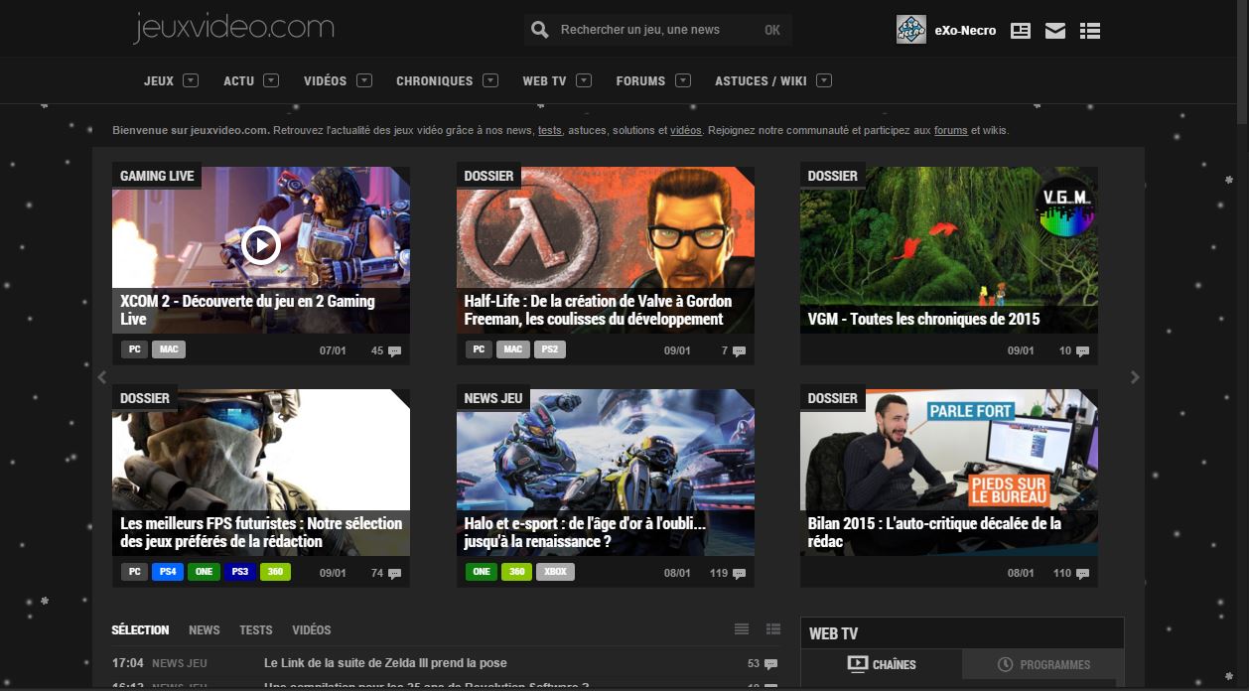Image resolution: width=1249 pixels, height=691 pixels.
Task: Open Halo et e-sport article title
Action: (x=585, y=532)
